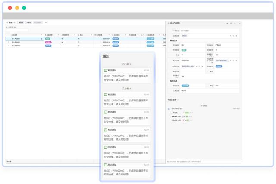
Task: Click the green icon on the first 发送通知 card
Action: point(105,71)
